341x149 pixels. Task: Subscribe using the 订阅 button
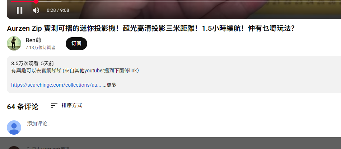tap(76, 44)
